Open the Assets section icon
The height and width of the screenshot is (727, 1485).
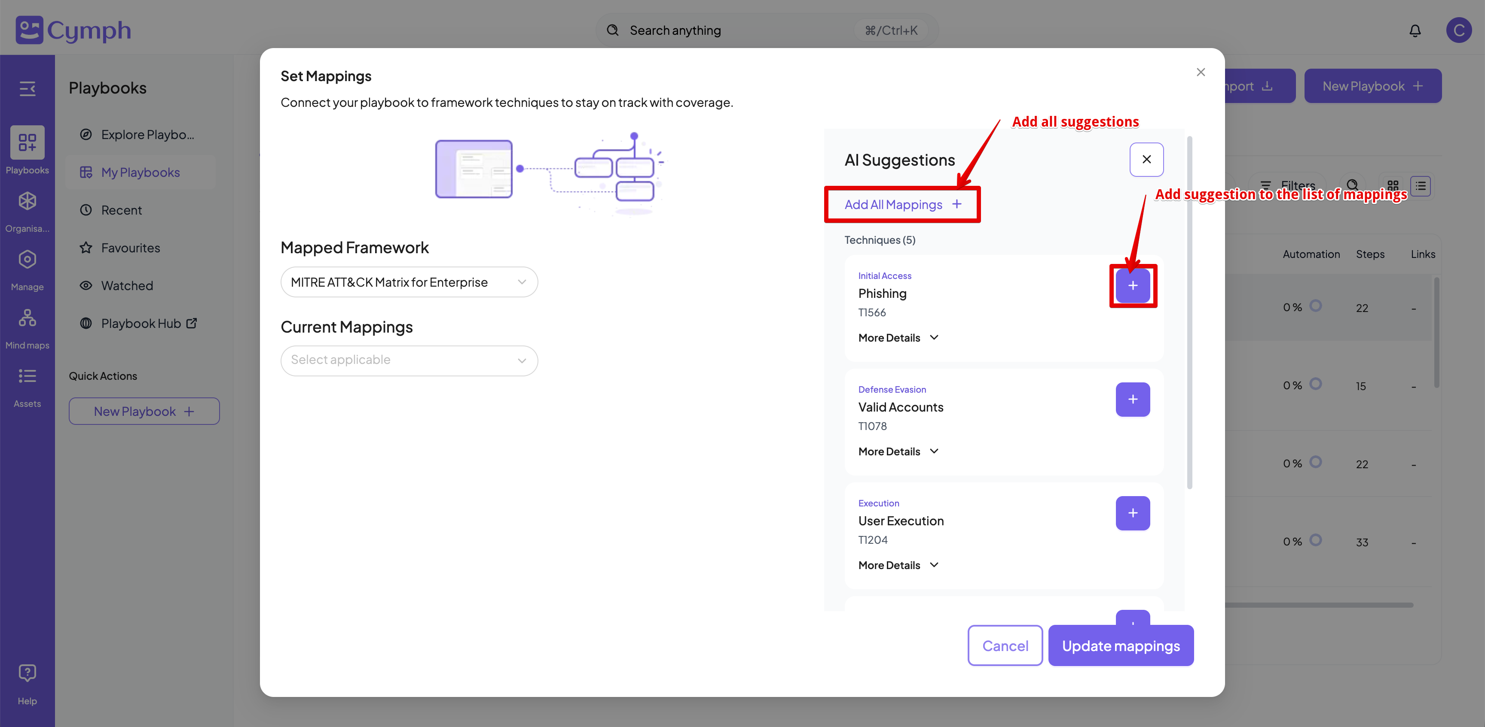click(x=27, y=376)
